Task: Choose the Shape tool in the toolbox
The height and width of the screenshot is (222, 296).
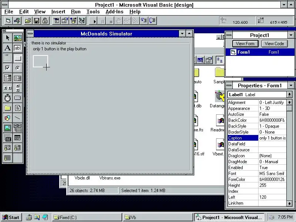Action: 7,118
